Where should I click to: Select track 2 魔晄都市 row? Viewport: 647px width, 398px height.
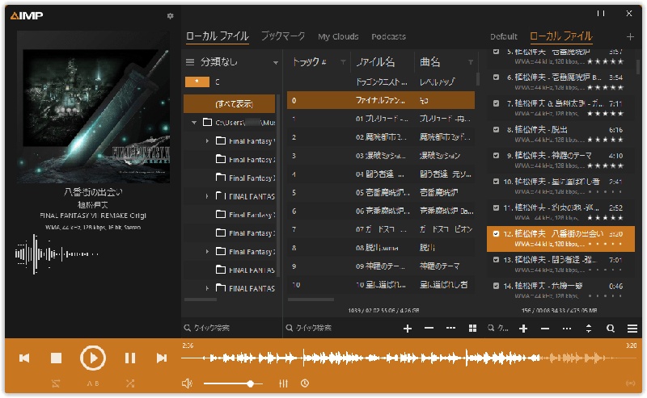[x=381, y=137]
